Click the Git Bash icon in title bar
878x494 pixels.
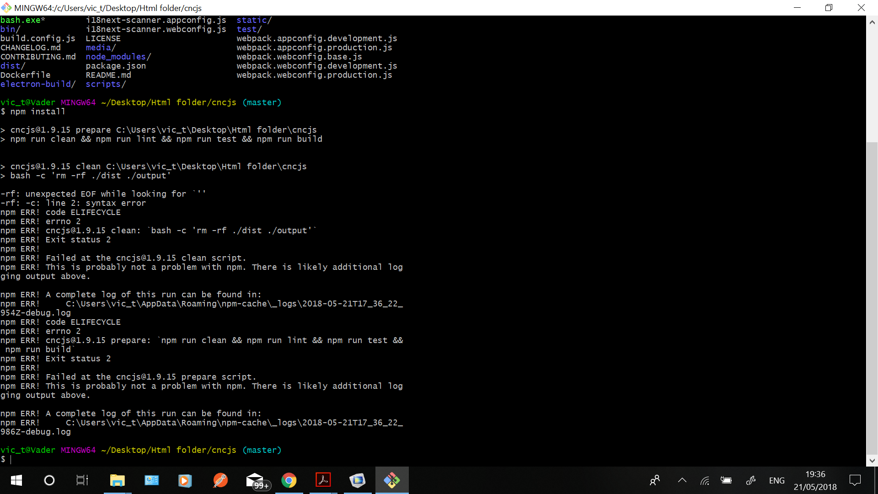(x=6, y=7)
